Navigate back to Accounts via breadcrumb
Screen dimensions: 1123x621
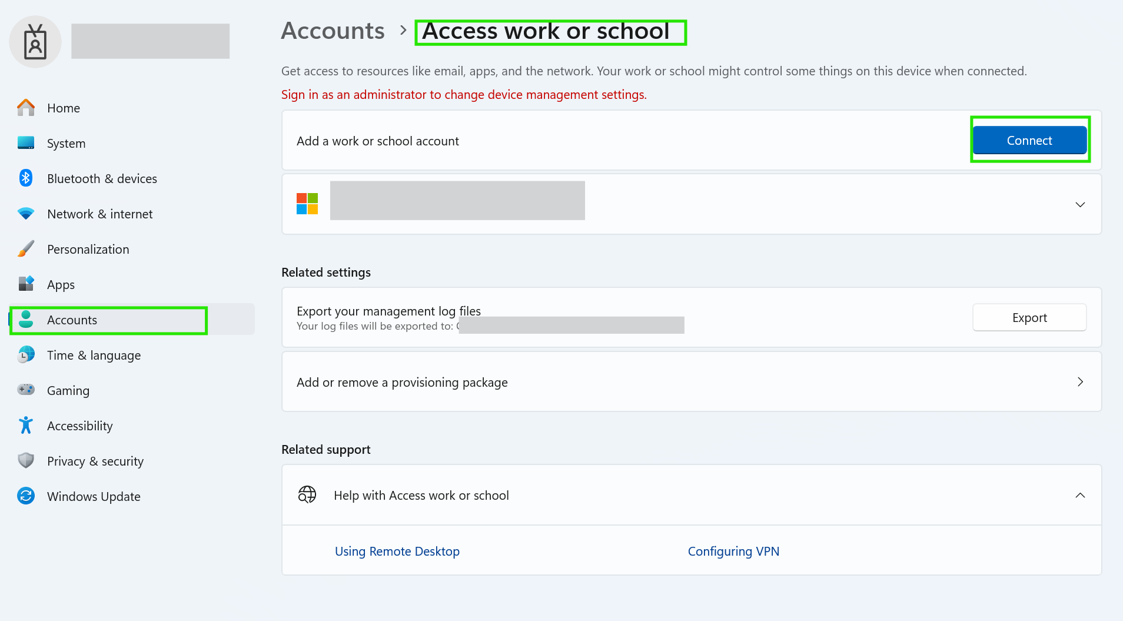(333, 31)
